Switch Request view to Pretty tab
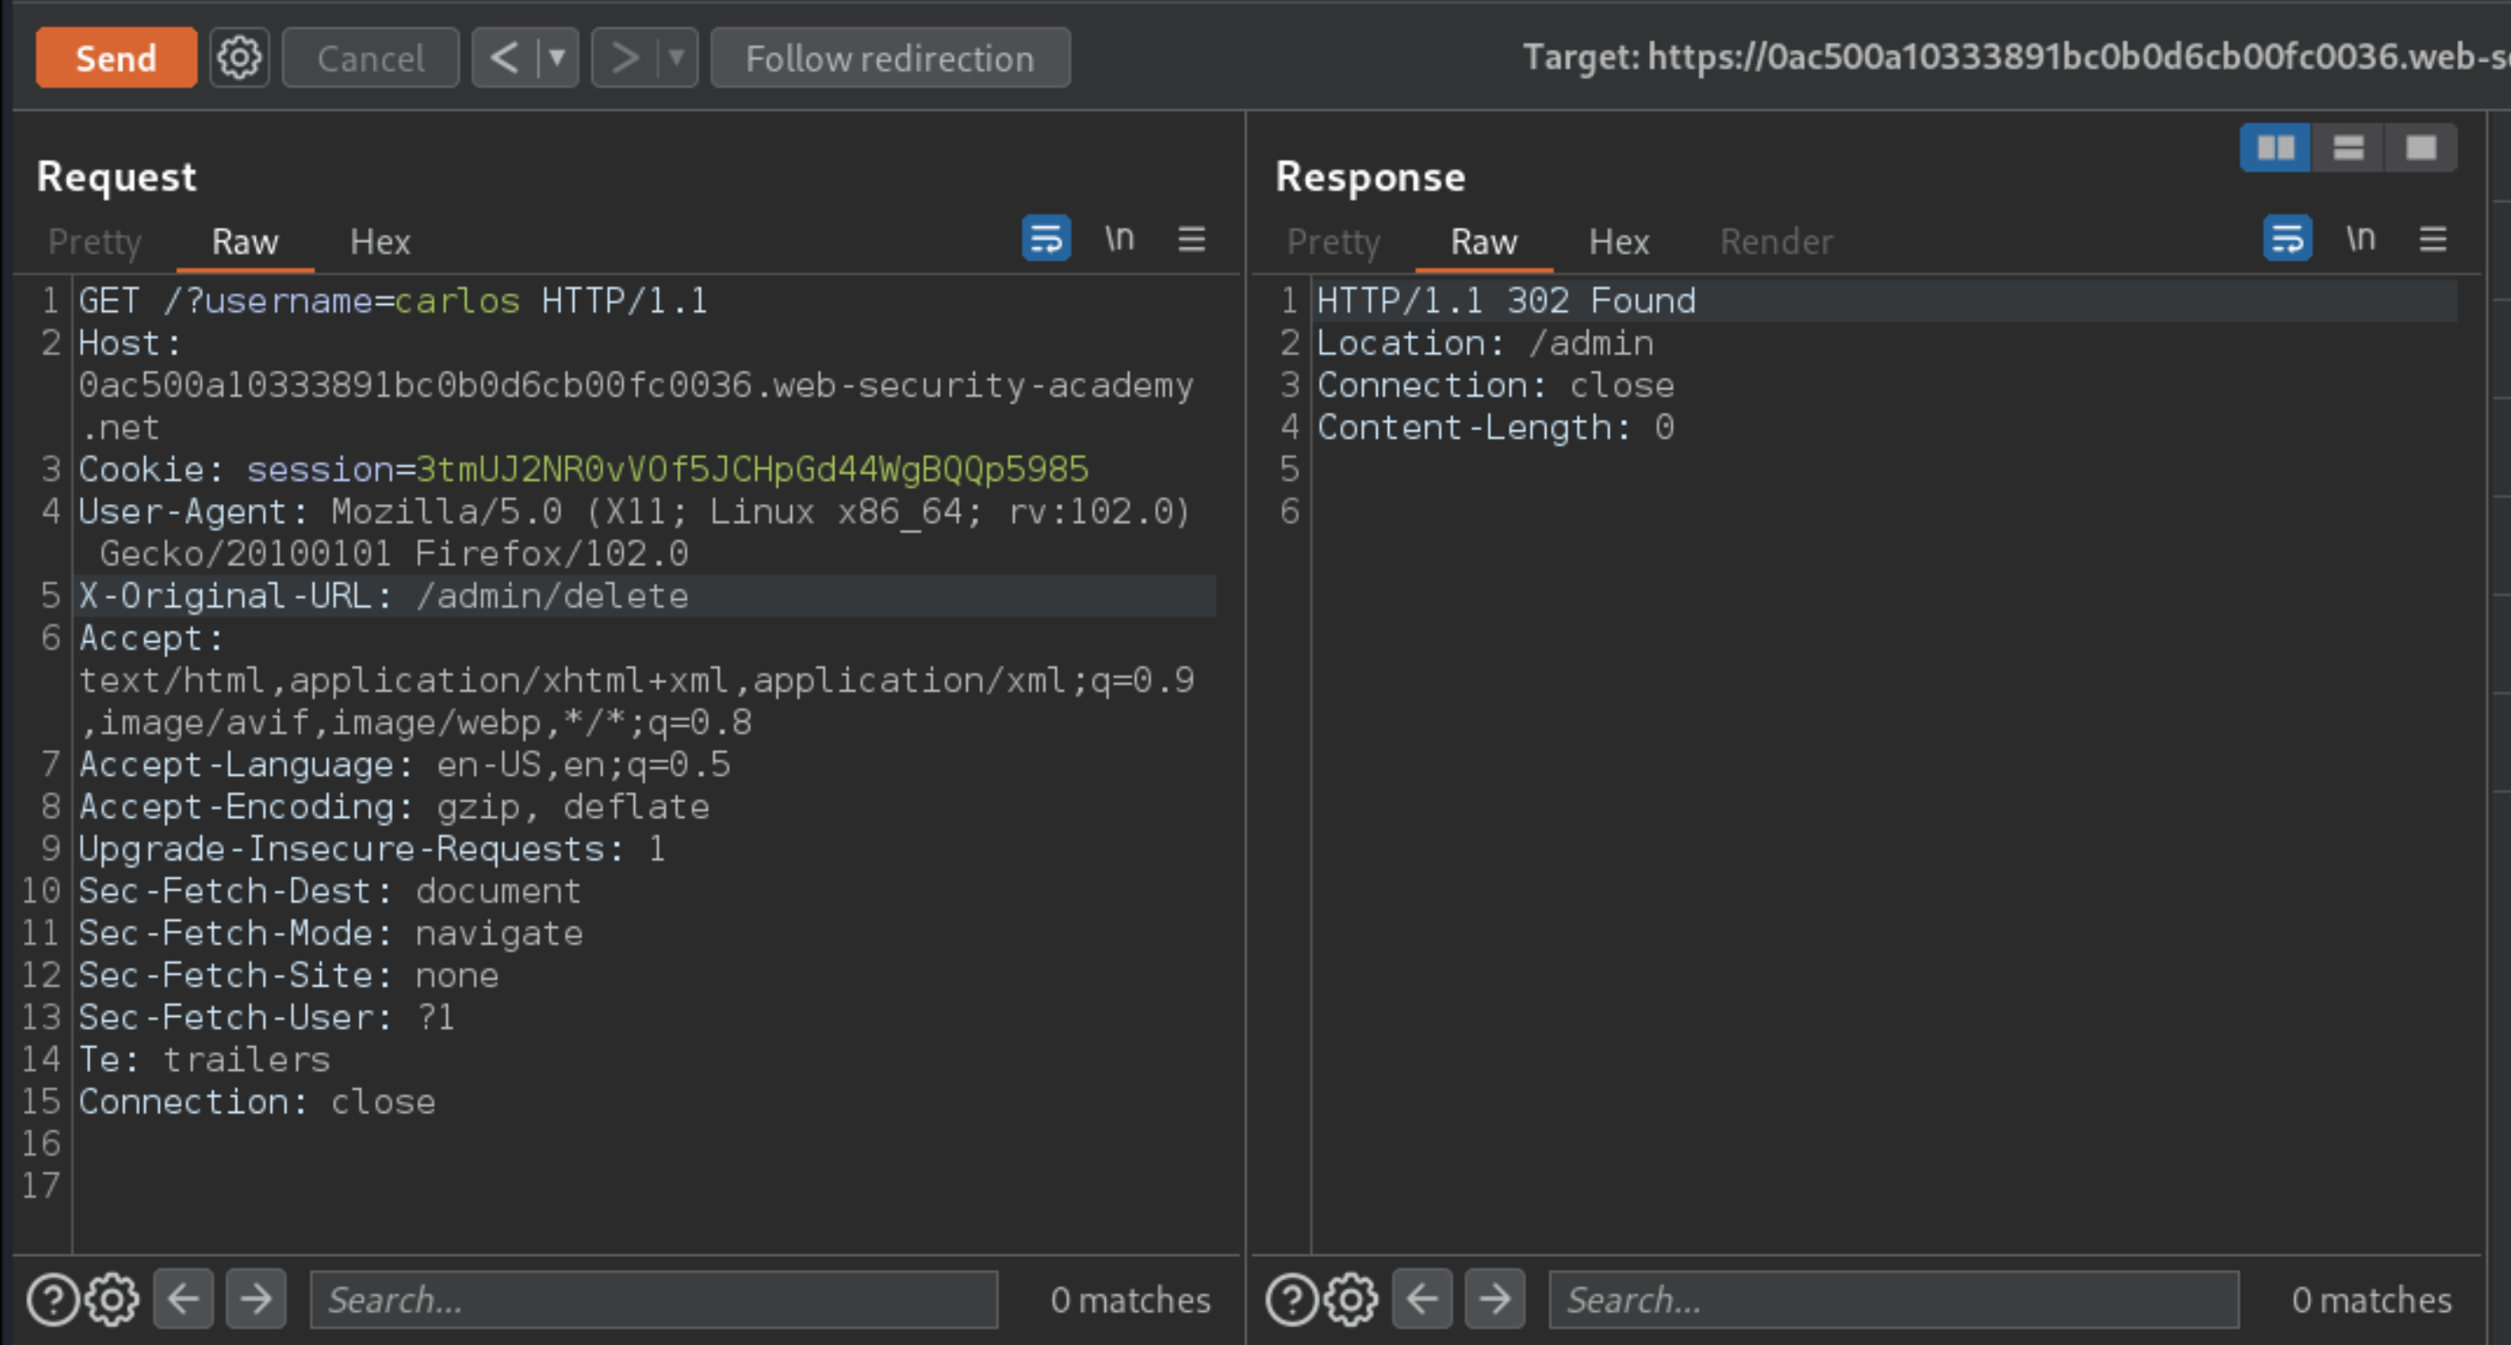The width and height of the screenshot is (2511, 1345). tap(94, 242)
